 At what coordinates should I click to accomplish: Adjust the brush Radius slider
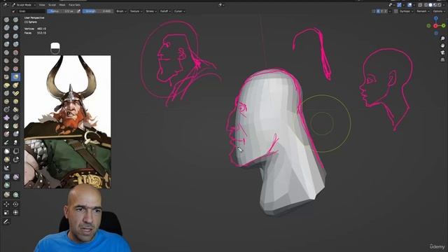tap(62, 11)
